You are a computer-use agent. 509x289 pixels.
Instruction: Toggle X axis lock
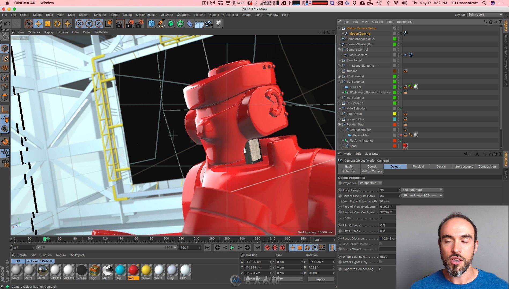tap(79, 24)
